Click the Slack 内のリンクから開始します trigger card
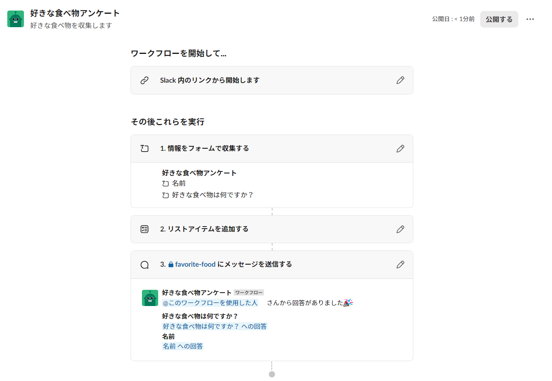This screenshot has height=381, width=552. coord(272,80)
